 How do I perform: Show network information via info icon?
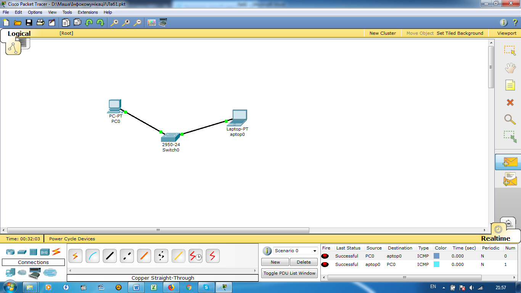click(503, 23)
